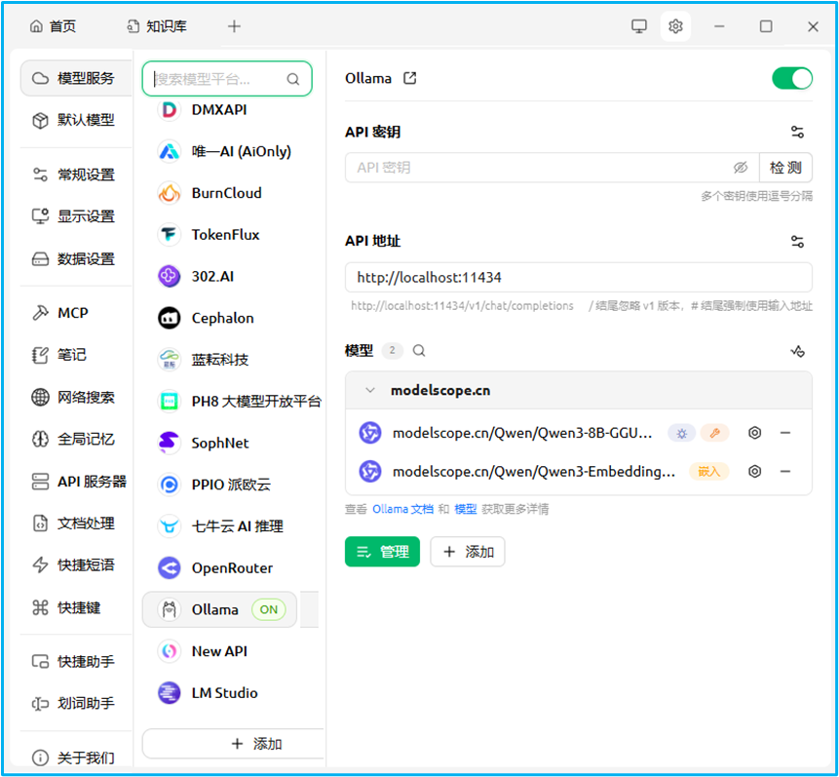Click the reasoning tag on Qwen3-8B-GGUF
This screenshot has width=839, height=777.
coord(681,433)
